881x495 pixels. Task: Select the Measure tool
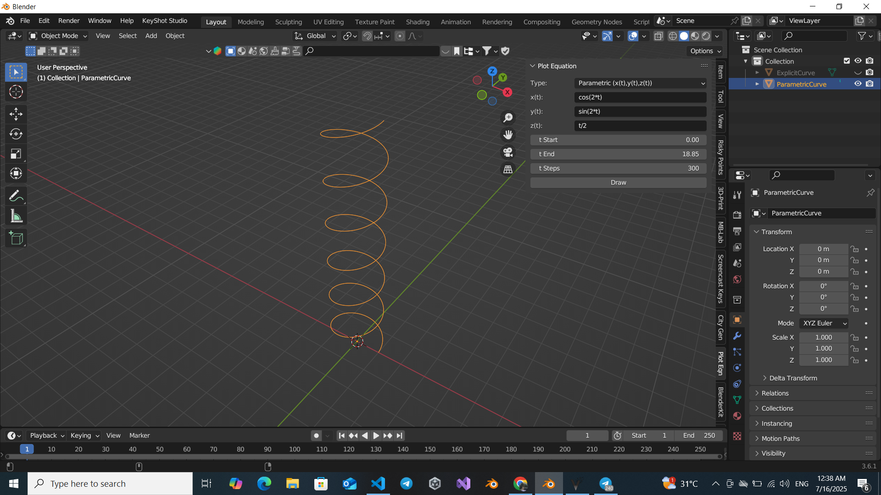click(x=16, y=215)
